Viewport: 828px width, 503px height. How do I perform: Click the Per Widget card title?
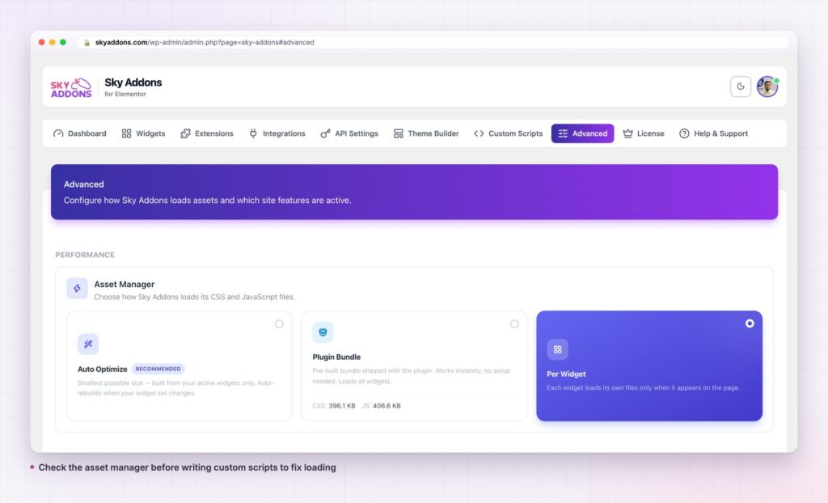click(x=566, y=374)
